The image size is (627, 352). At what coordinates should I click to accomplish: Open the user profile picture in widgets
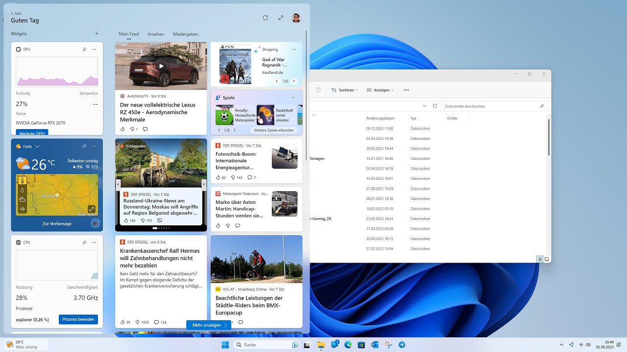(x=296, y=18)
